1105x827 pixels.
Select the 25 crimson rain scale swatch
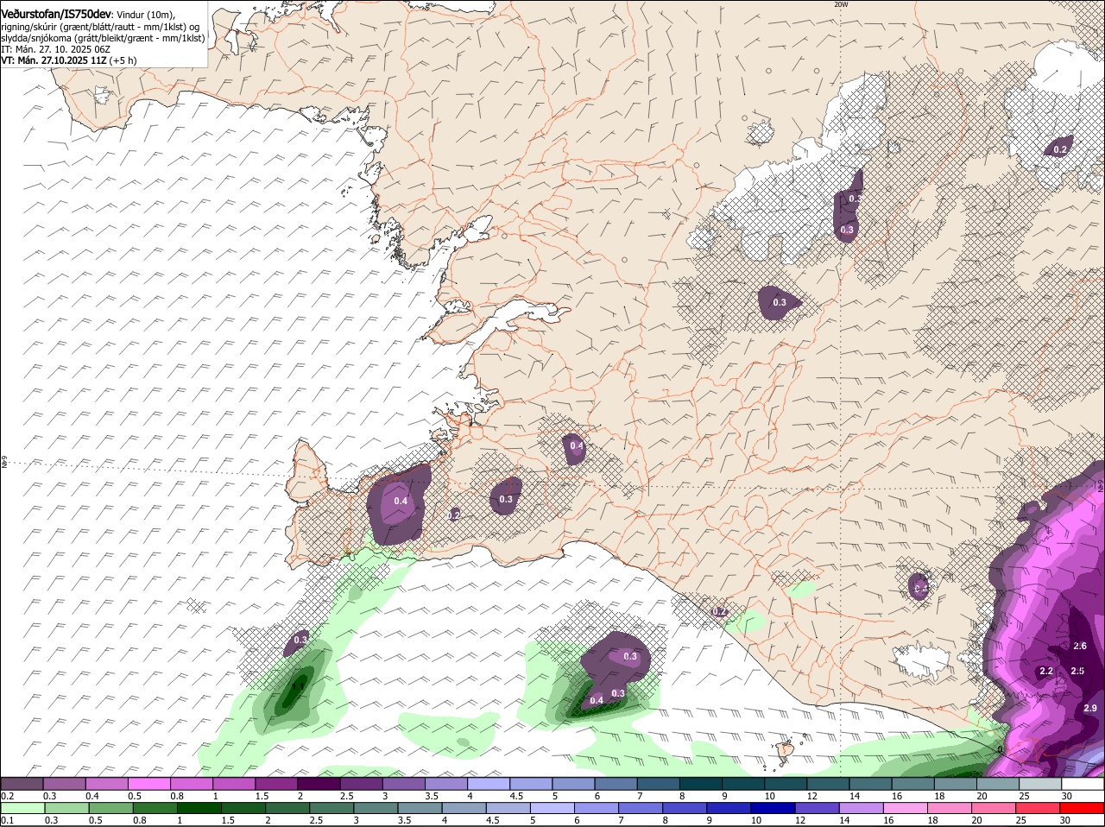tap(1038, 808)
